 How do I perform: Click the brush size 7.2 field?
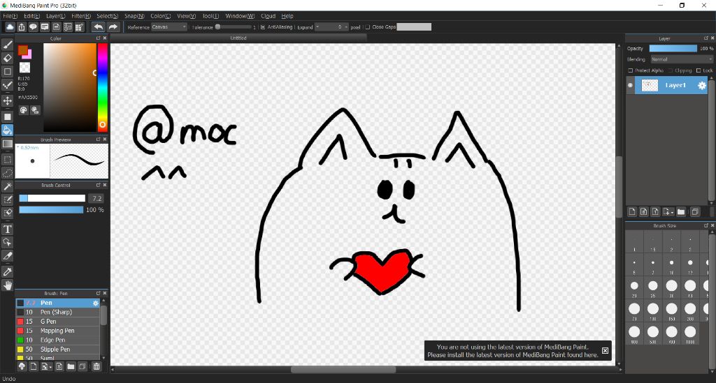tap(96, 199)
